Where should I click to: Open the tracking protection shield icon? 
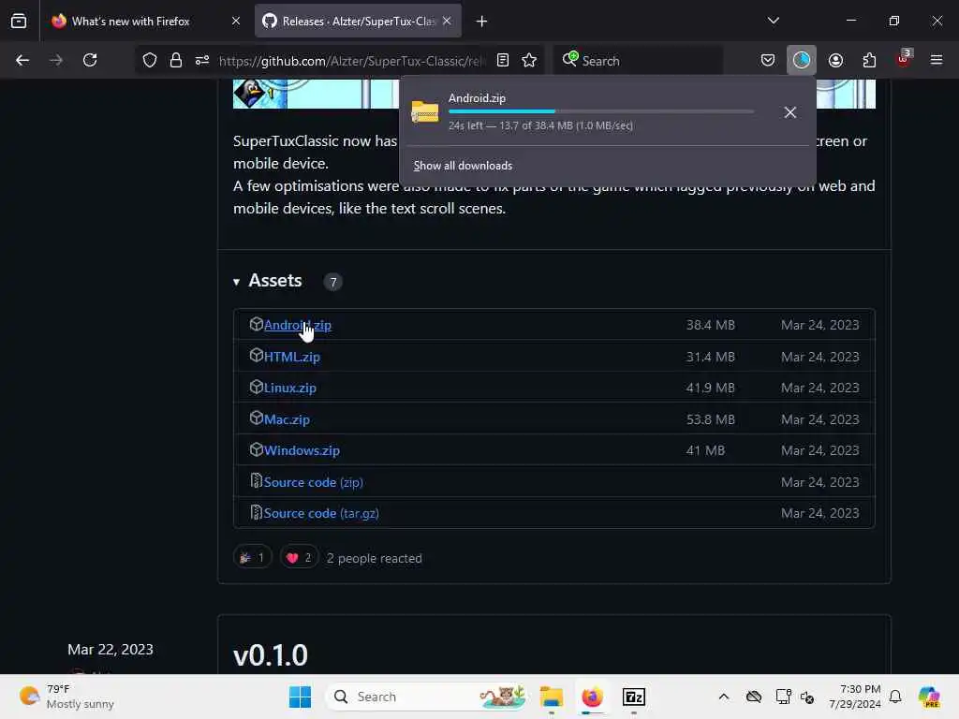[x=150, y=60]
